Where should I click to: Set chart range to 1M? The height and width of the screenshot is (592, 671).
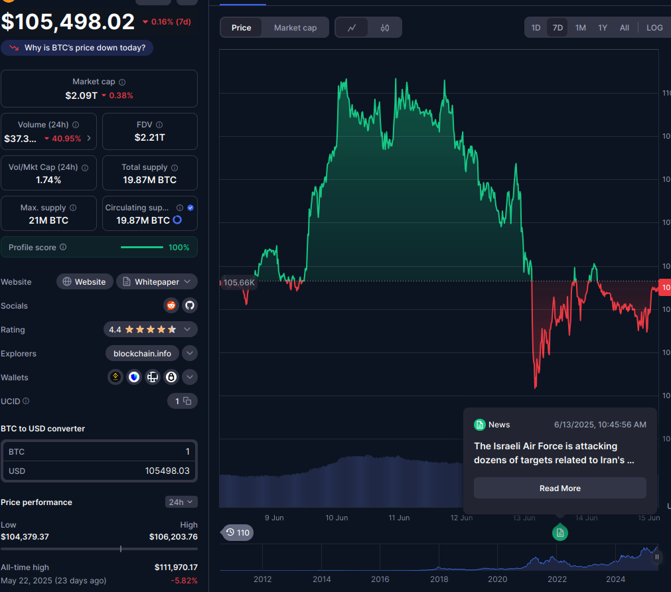tap(580, 28)
